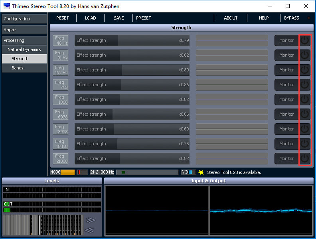This screenshot has width=316, height=239.
Task: Click the power icon for the 1866 band
Action: 305,99
